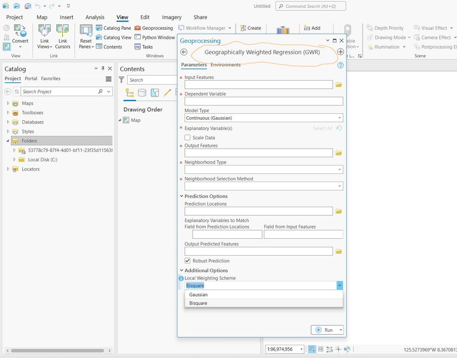Click the Save project icon
Viewport: 457px width, 358px height.
coord(28,6)
